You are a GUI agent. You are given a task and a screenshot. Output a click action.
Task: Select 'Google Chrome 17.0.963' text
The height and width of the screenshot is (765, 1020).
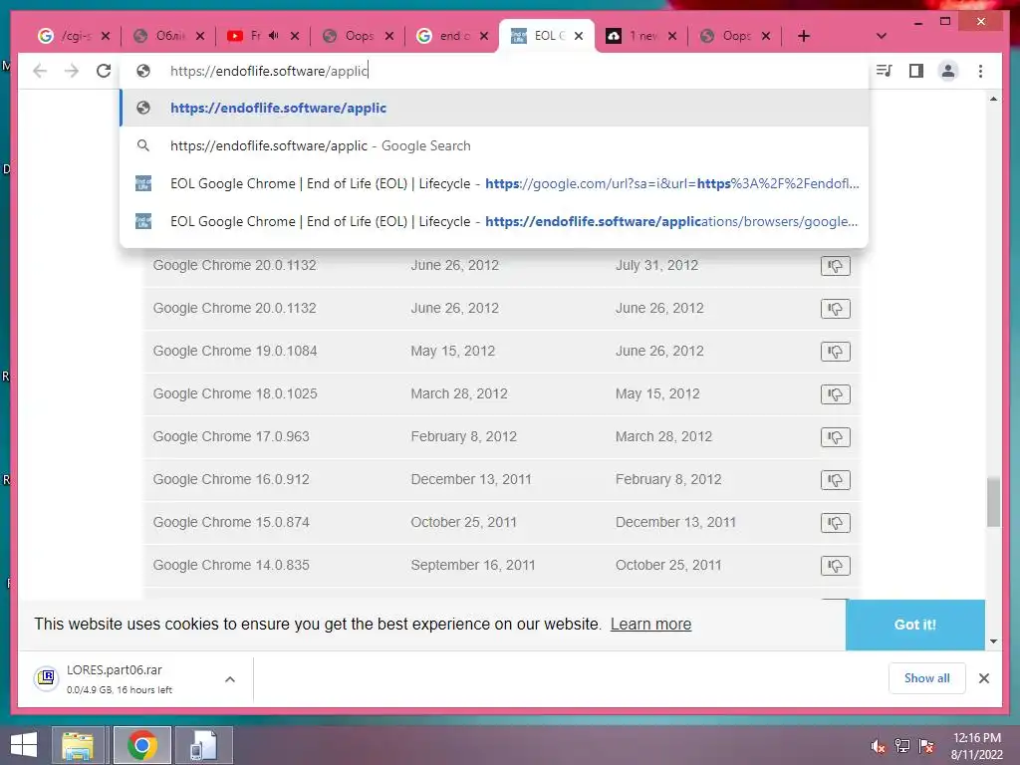(x=231, y=437)
